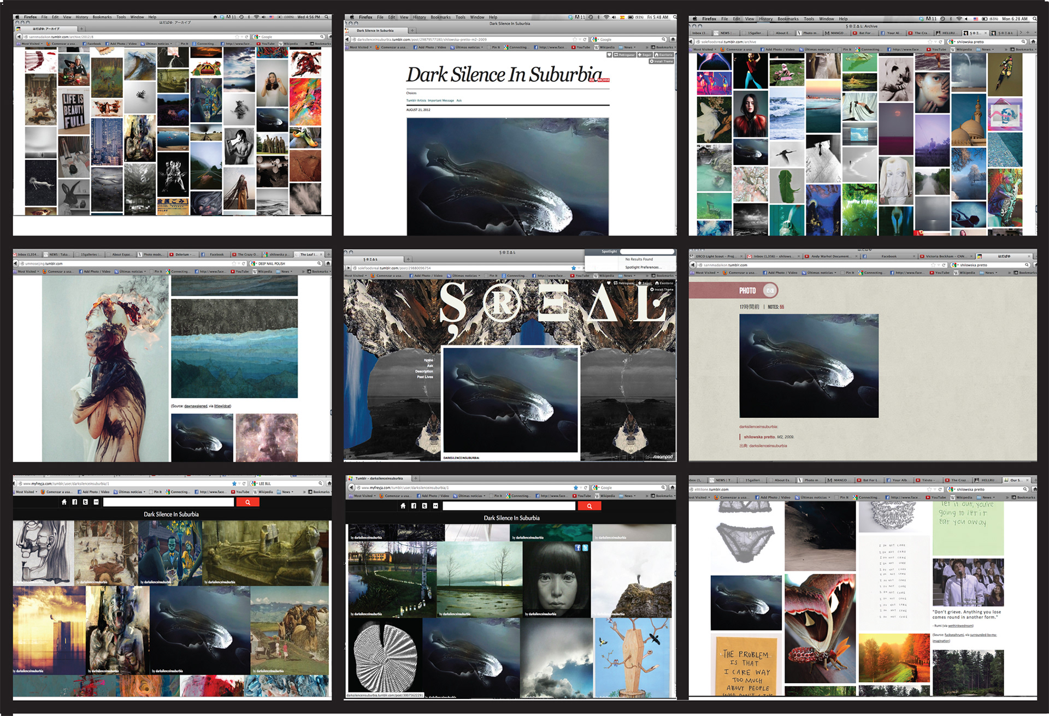This screenshot has height=716, width=1049.
Task: Open the View menu in the Fri 5:48 AM menu bar
Action: click(404, 17)
